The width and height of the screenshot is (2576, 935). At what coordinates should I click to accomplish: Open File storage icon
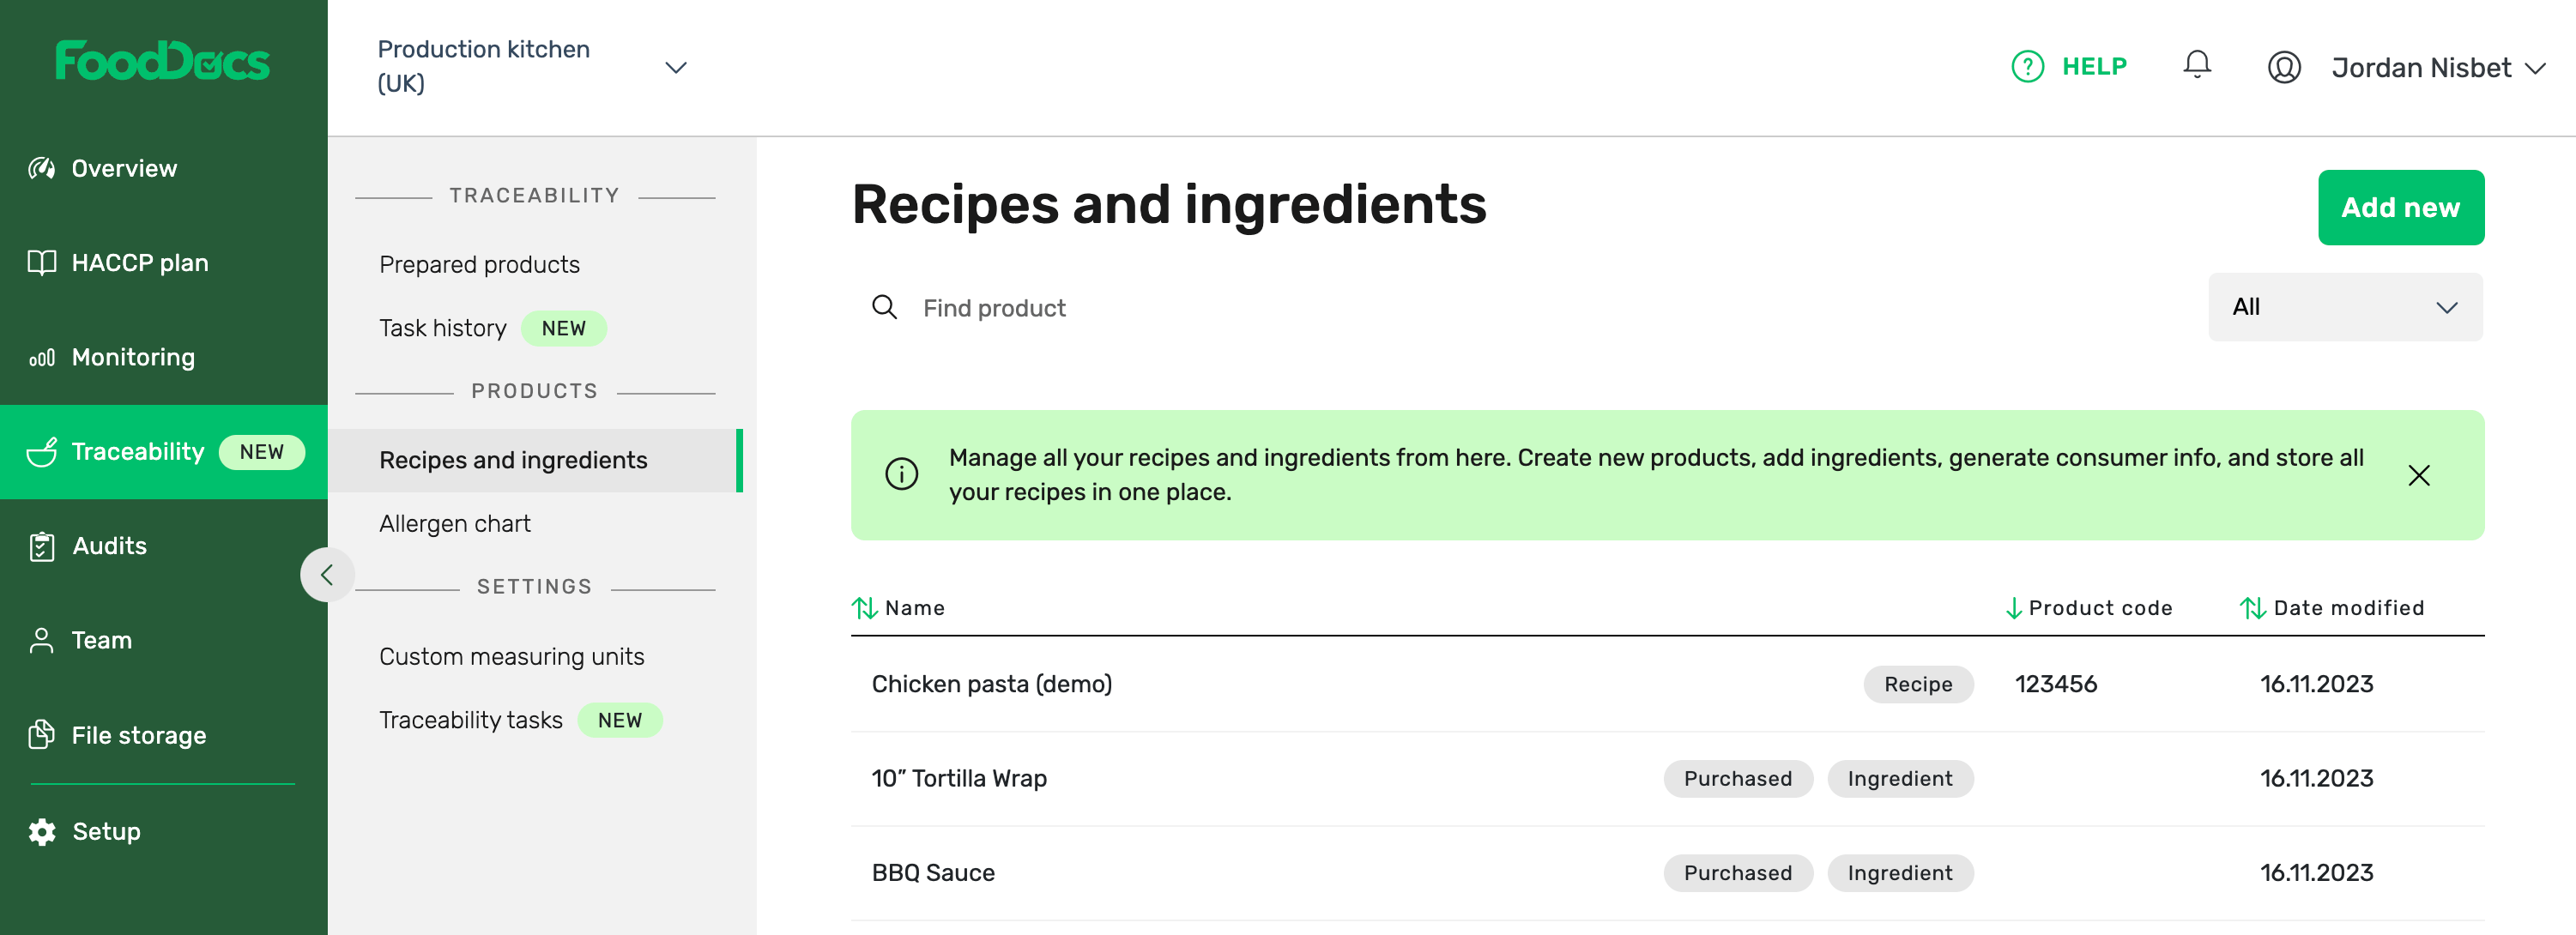pos(41,735)
